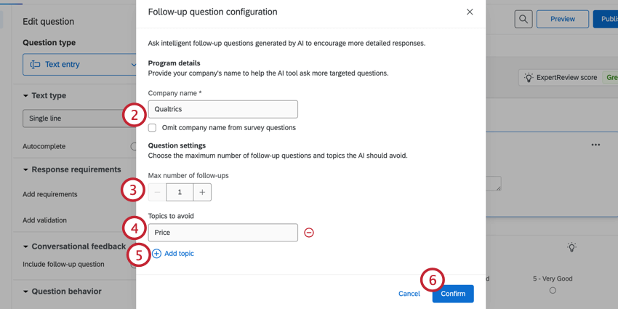Image resolution: width=618 pixels, height=309 pixels.
Task: Click the plus circle Add topic icon
Action: pos(156,254)
